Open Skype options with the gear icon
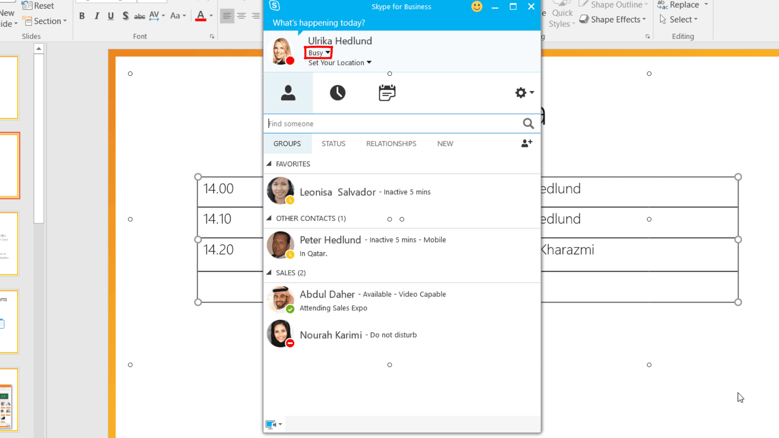The image size is (779, 438). point(520,92)
